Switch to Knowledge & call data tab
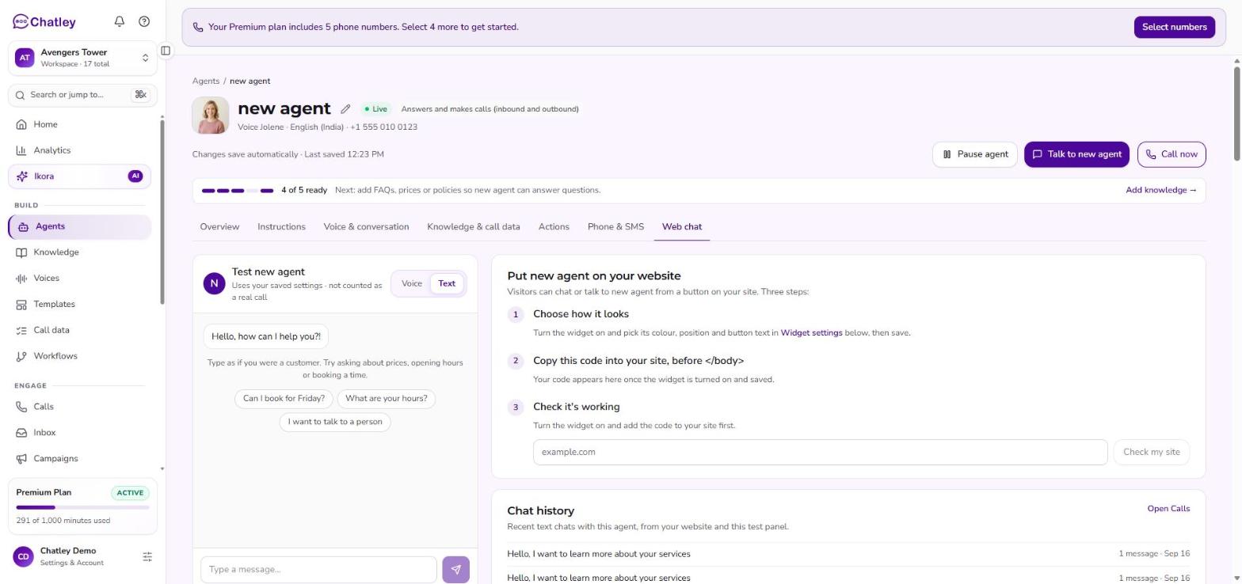Screen dimensions: 1242x584 (474, 227)
